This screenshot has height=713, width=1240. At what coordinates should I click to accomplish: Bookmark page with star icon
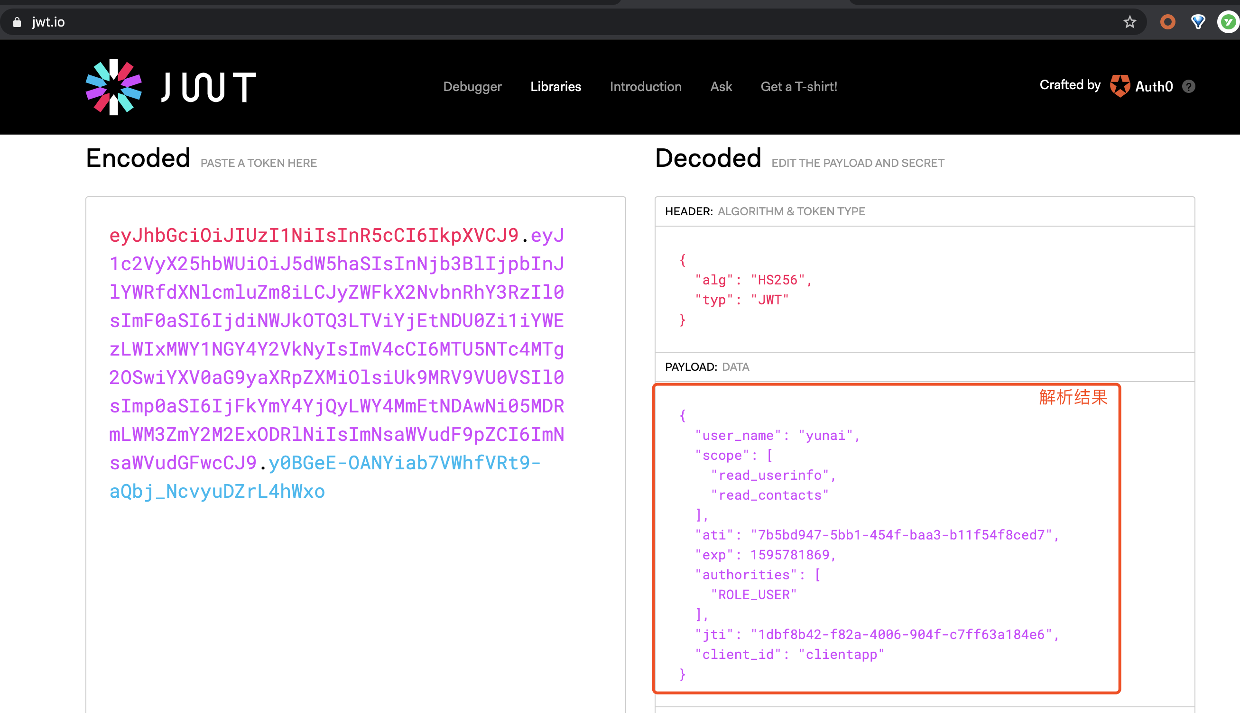(1130, 22)
